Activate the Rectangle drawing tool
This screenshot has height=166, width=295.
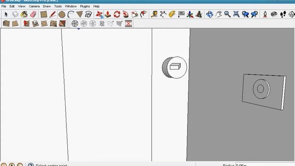tap(44, 14)
